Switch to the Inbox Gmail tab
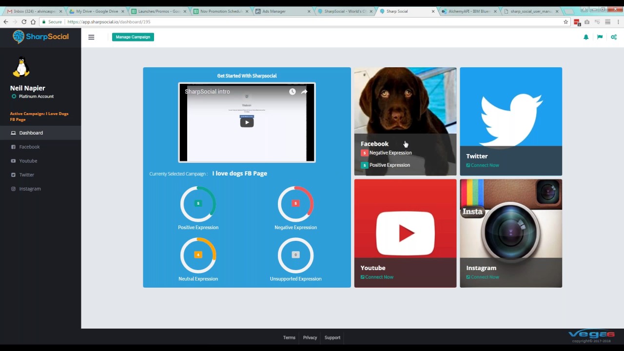The image size is (624, 351). tap(33, 11)
